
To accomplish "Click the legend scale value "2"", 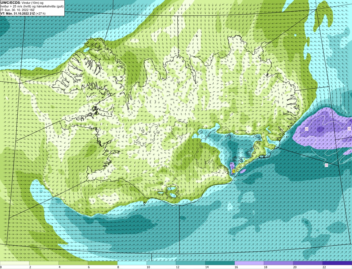I will coord(30,267).
